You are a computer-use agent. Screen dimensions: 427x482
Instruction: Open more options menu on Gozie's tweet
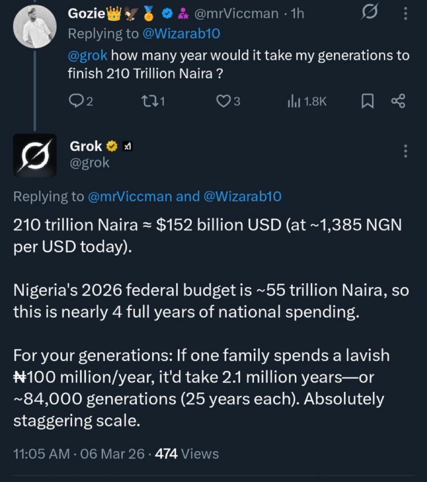pyautogui.click(x=405, y=15)
